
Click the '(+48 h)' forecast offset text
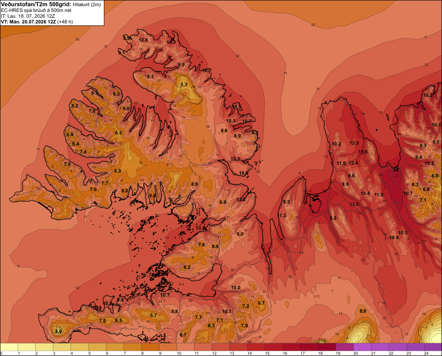pos(65,22)
